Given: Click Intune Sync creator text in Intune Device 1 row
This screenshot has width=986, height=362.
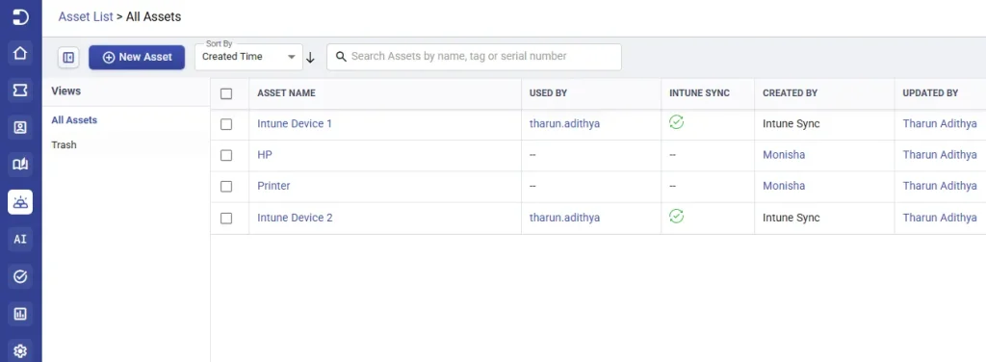Looking at the screenshot, I should (791, 124).
